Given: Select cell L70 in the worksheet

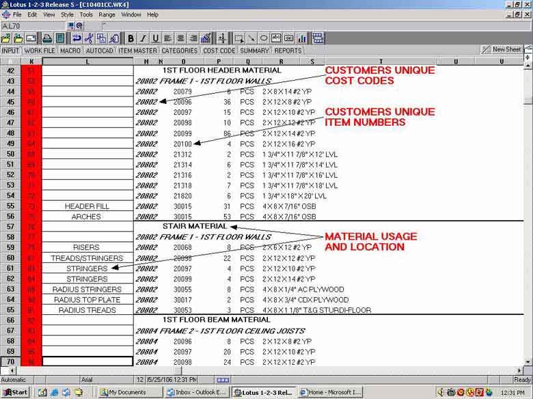Looking at the screenshot, I should point(87,361).
